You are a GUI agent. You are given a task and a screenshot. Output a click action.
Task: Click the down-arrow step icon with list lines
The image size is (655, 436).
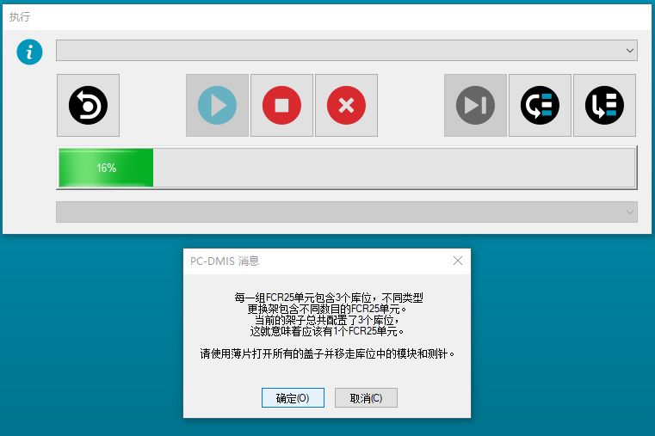click(604, 106)
